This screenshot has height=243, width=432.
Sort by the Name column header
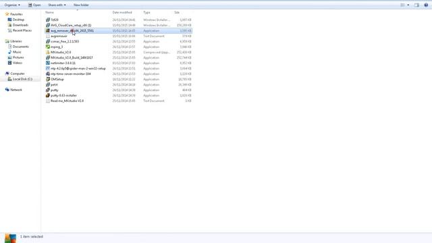pyautogui.click(x=49, y=12)
